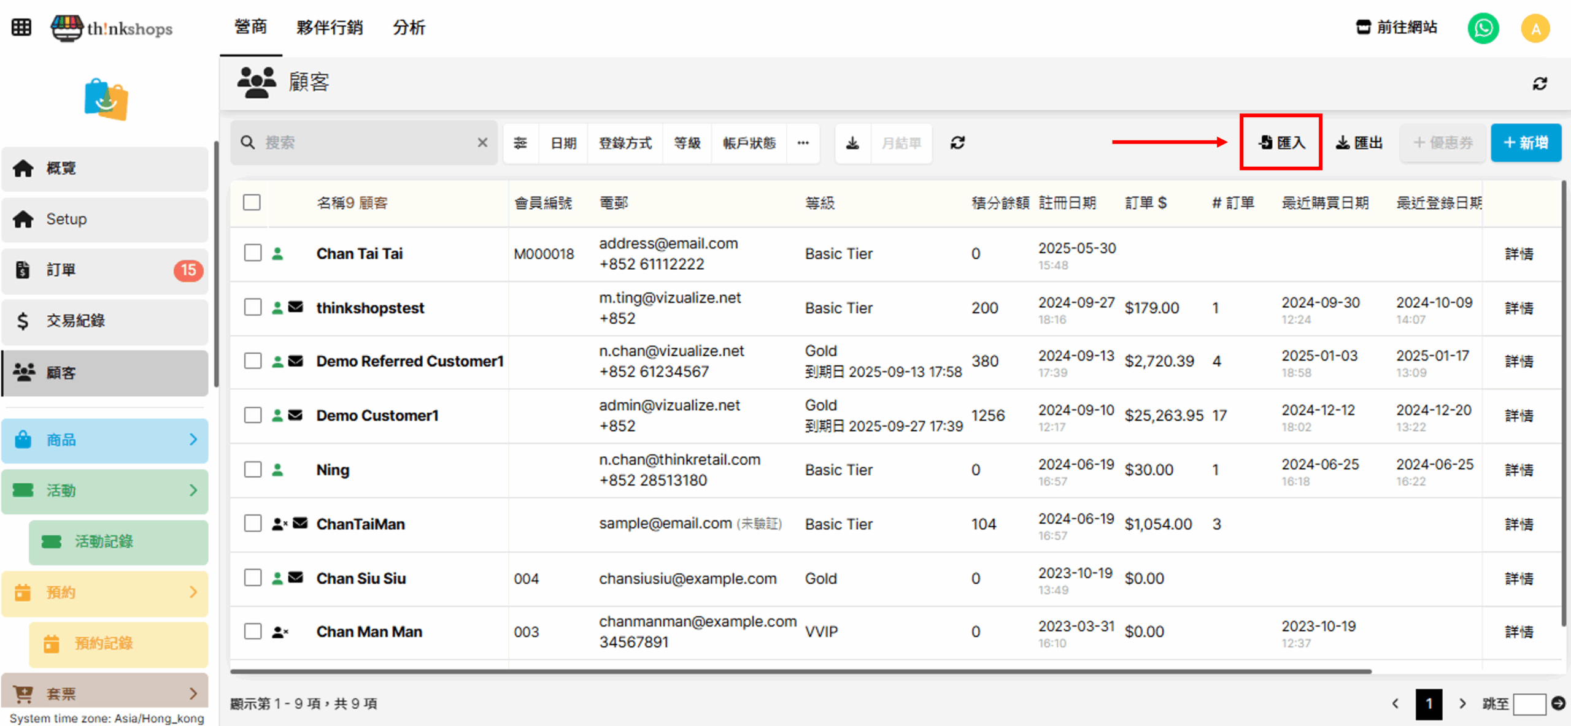The width and height of the screenshot is (1571, 726).
Task: Open the 等級 filter dropdown
Action: coord(687,143)
